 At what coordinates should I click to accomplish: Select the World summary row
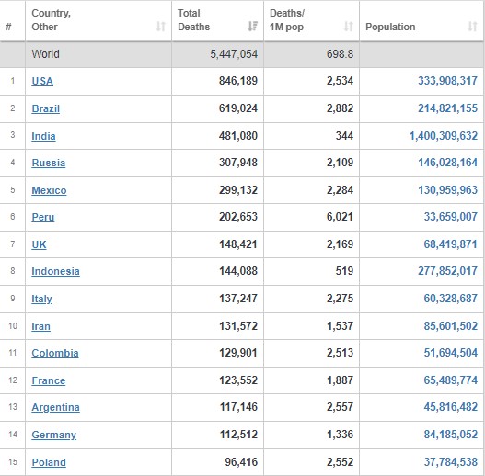pyautogui.click(x=242, y=54)
